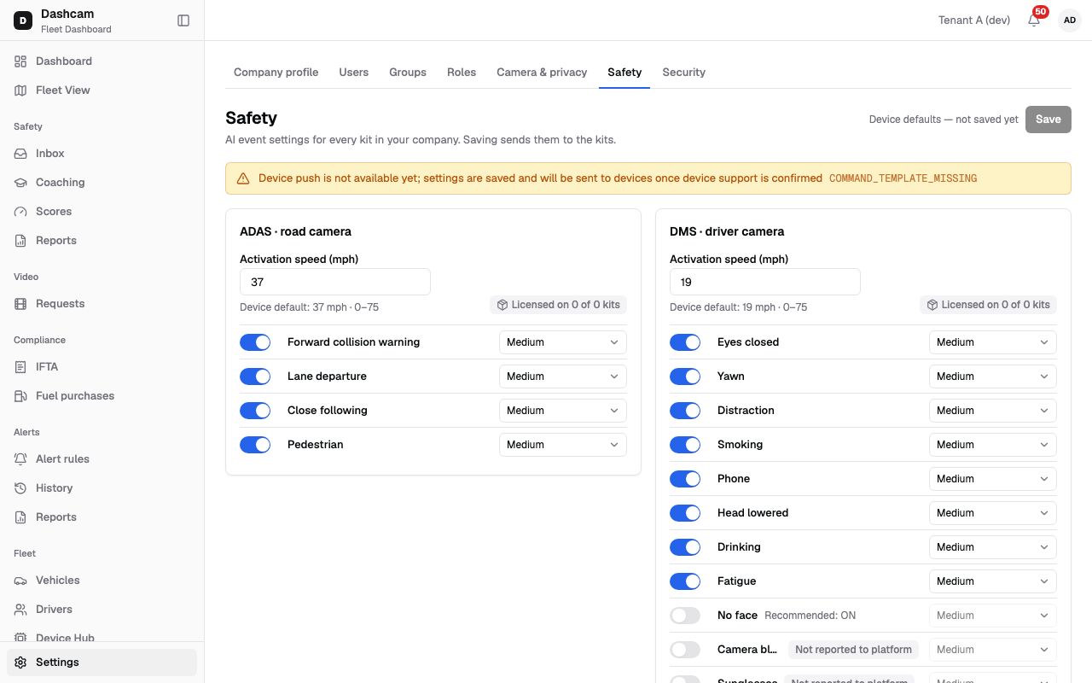
Task: Open notifications bell with 50 badge
Action: pos(1035,20)
